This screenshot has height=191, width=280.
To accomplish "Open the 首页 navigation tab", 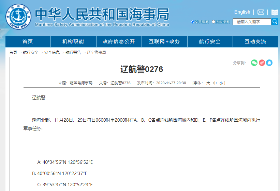I will (x=28, y=41).
